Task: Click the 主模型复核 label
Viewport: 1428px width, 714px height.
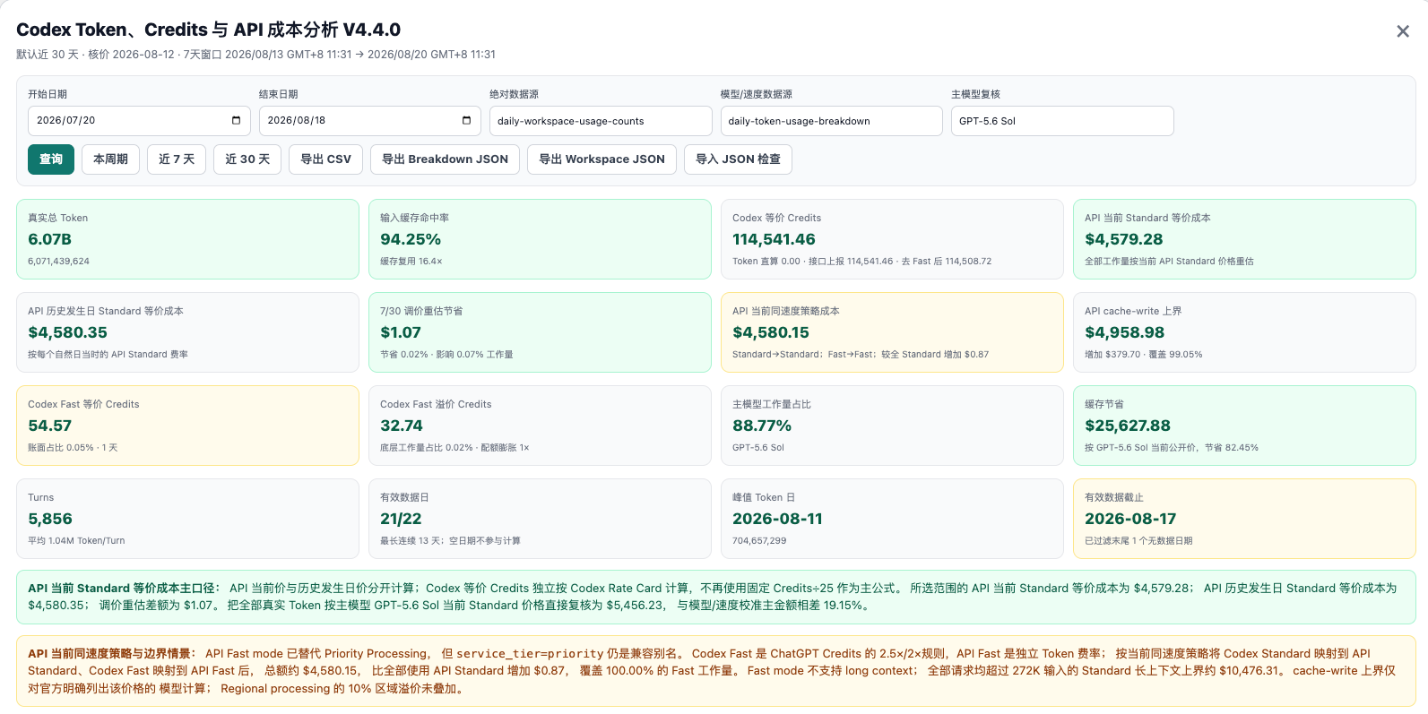Action: 975,94
